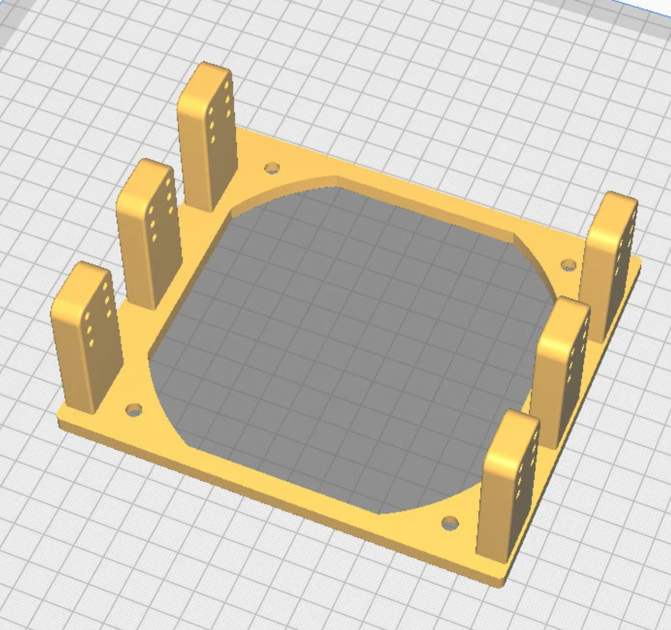Click inside the gray central fan cutout

coord(344,344)
